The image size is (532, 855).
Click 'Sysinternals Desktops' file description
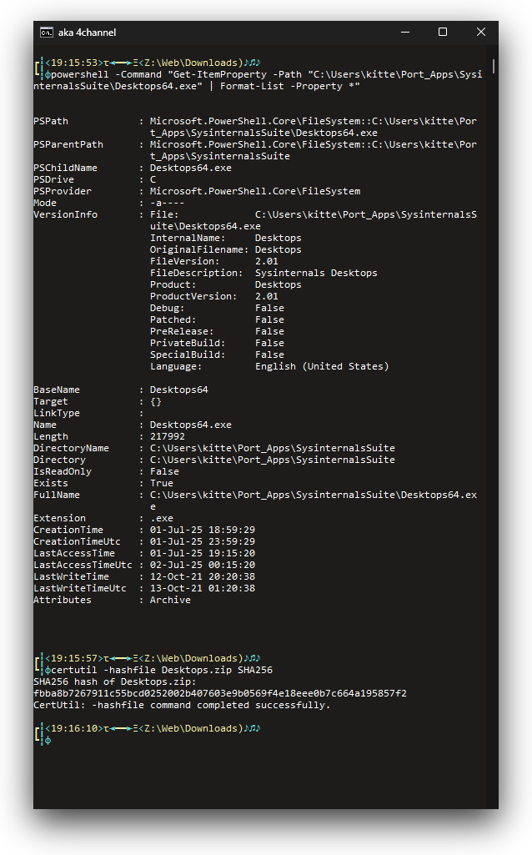point(316,274)
